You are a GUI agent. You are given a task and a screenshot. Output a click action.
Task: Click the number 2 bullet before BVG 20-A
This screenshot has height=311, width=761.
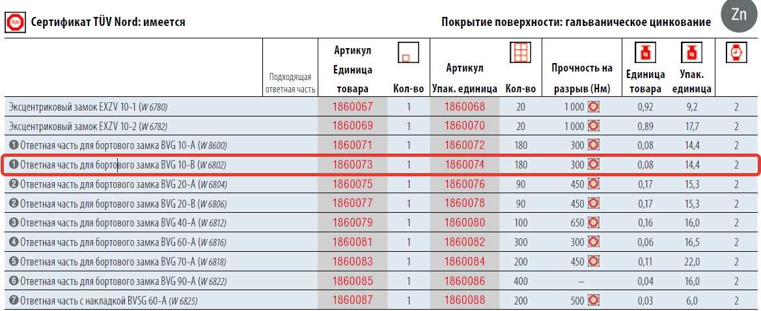(x=14, y=184)
